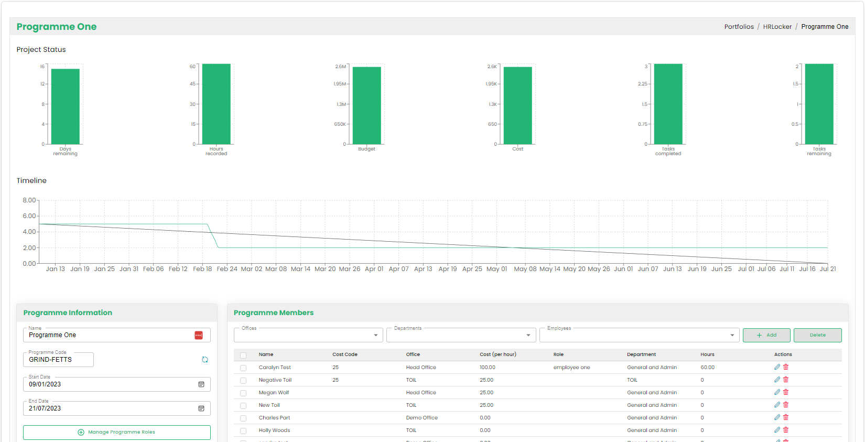Click the Hours recorded green bar
Screen dimensions: 865x442
tap(217, 104)
